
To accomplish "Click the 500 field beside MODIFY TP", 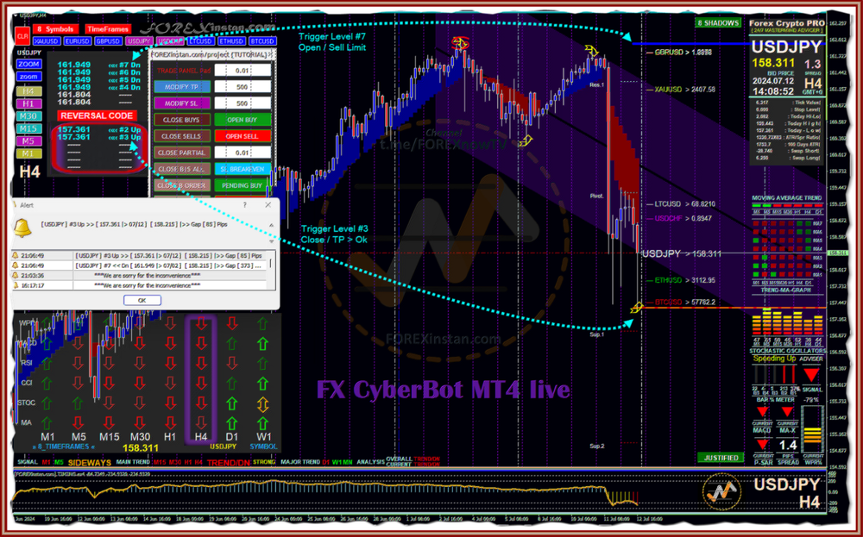I will pyautogui.click(x=243, y=87).
